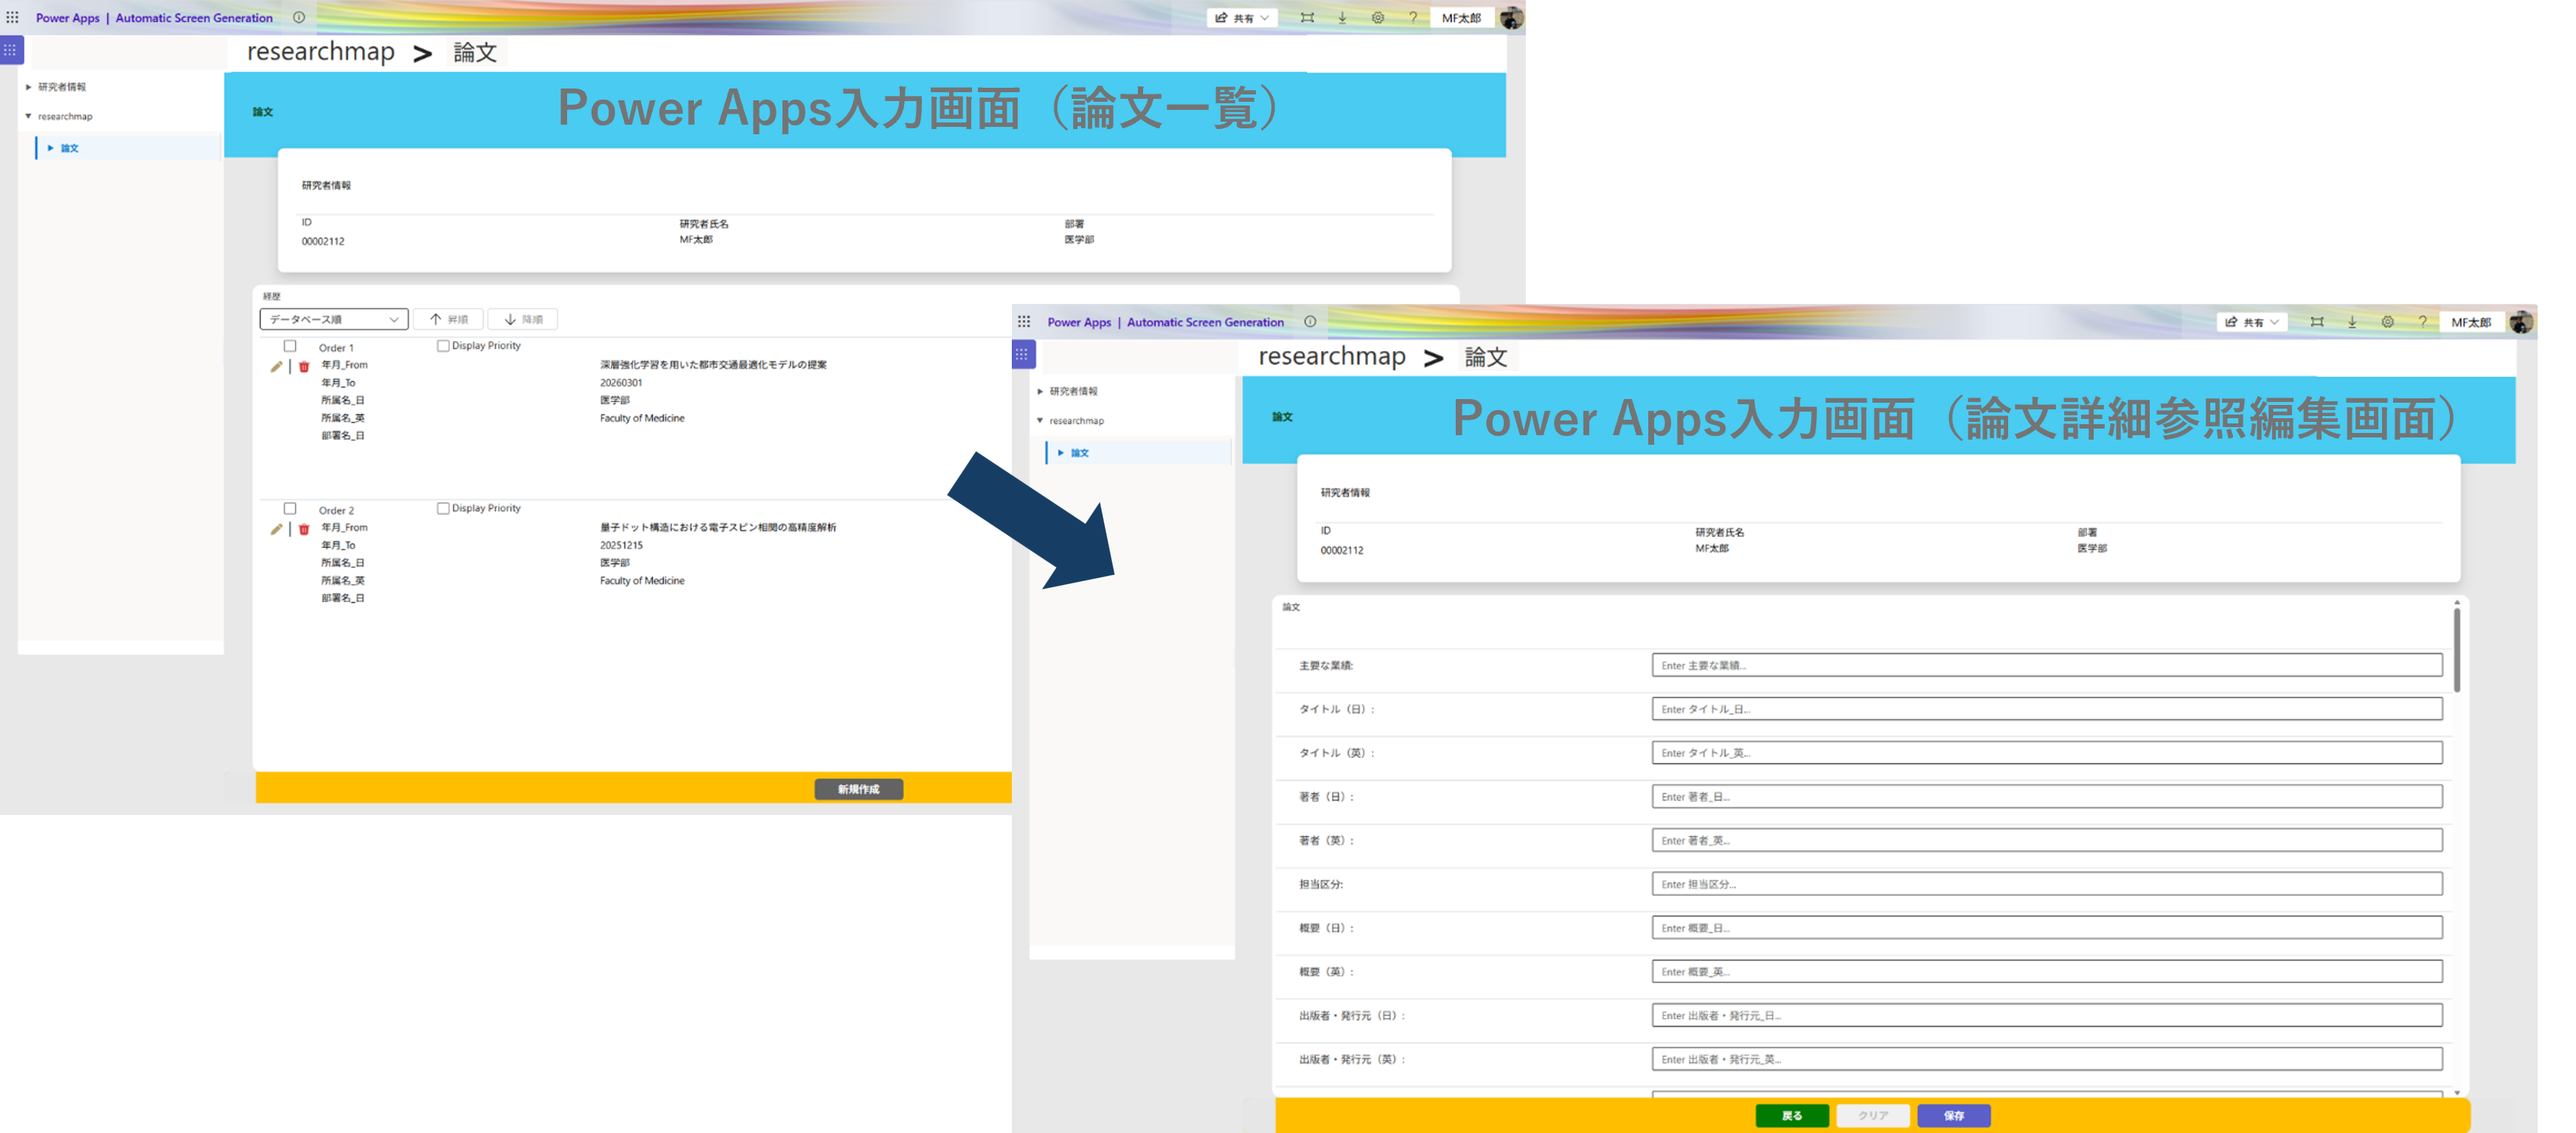
Task: Select 論文 item in the list screen sidebar
Action: [x=69, y=148]
